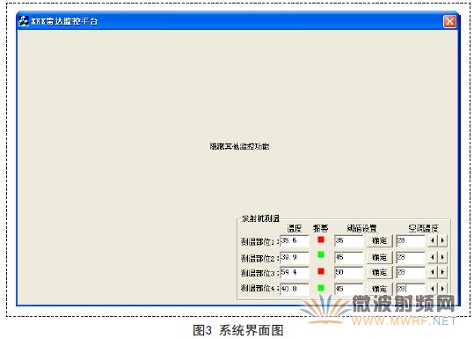Confirm threshold setting for measurement point 2

point(379,257)
